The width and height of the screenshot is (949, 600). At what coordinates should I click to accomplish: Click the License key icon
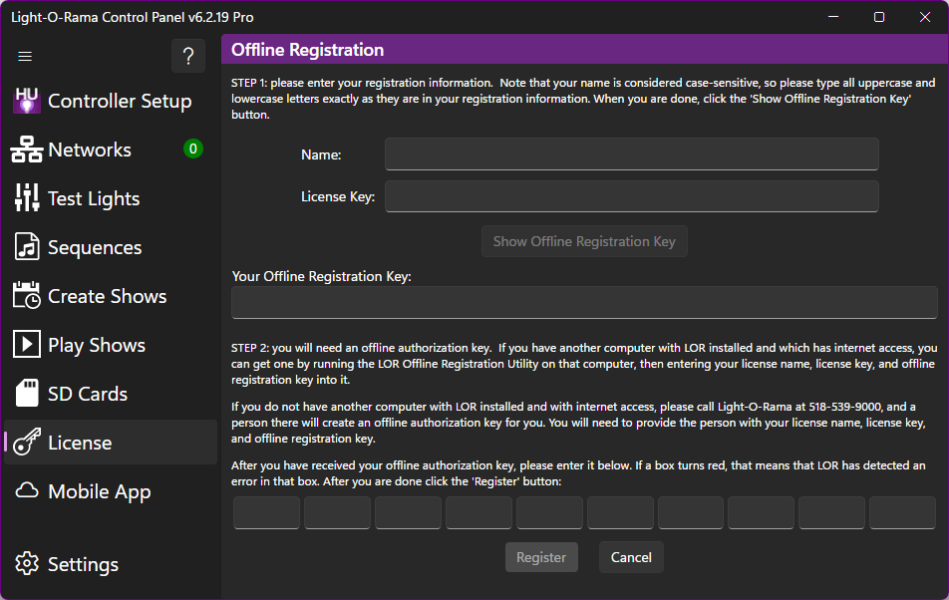27,442
